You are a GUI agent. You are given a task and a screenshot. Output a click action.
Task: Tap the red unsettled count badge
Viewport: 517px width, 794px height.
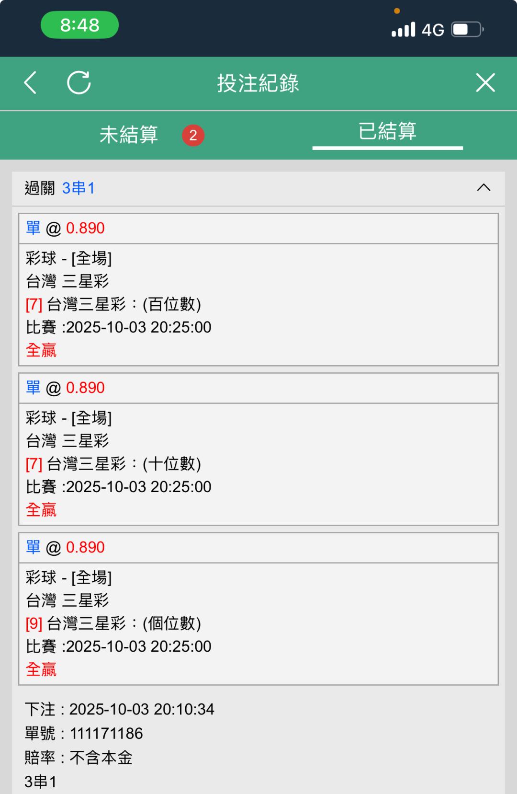pos(193,135)
